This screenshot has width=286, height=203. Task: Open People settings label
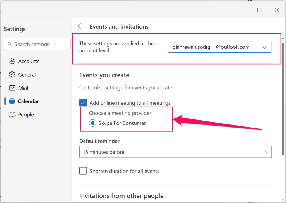(26, 115)
